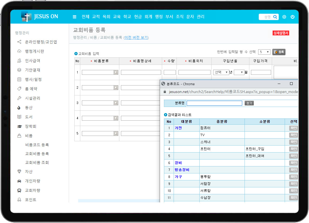Click row 3 category lookup magnifier icon
The height and width of the screenshot is (223, 309).
(116, 103)
